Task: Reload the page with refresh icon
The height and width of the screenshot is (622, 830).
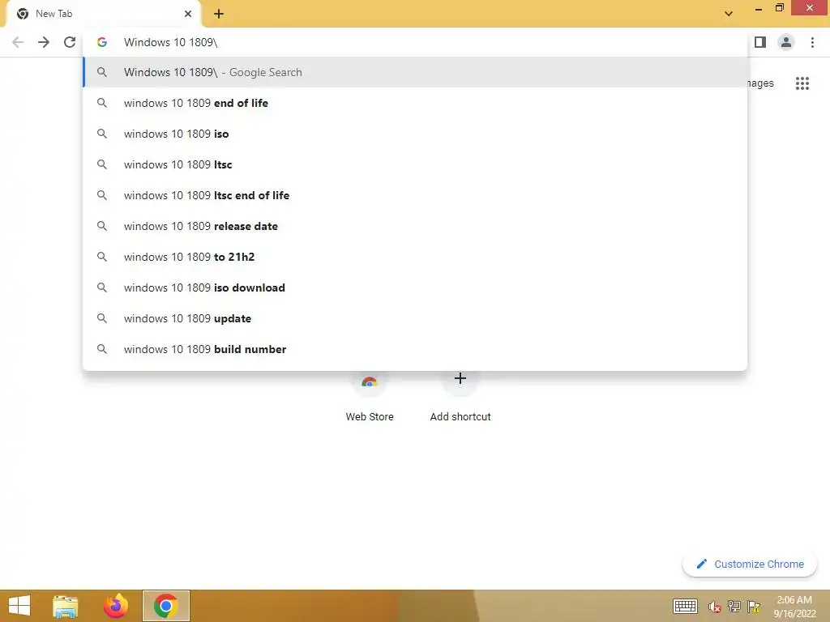Action: click(70, 42)
